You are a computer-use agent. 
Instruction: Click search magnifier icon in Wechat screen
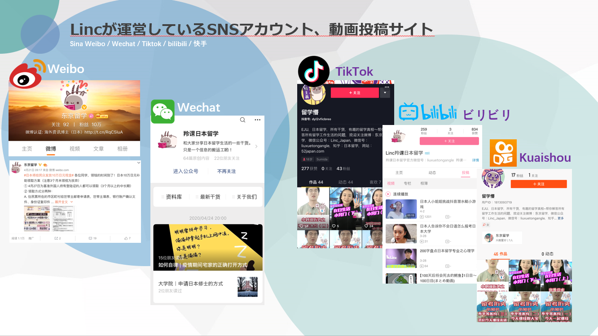pyautogui.click(x=242, y=120)
